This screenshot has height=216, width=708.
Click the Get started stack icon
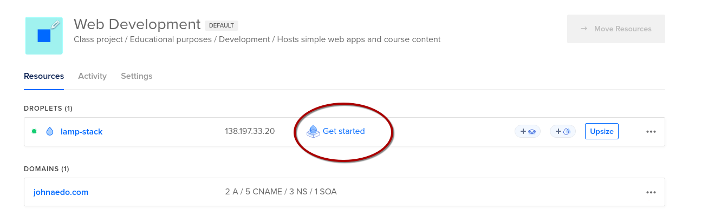coord(313,131)
